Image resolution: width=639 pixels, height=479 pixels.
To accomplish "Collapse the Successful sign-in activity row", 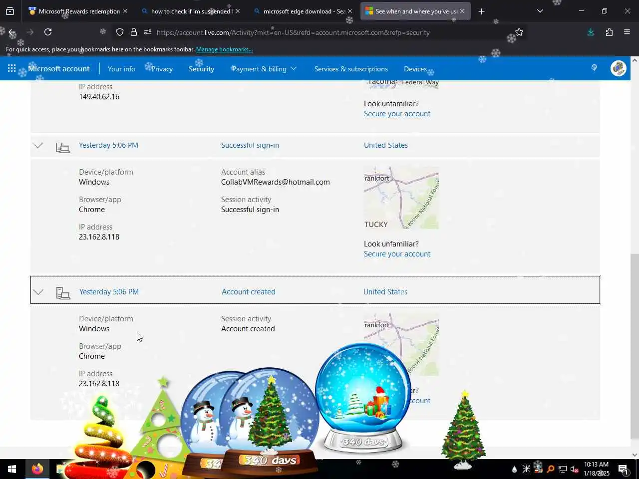I will tap(38, 145).
